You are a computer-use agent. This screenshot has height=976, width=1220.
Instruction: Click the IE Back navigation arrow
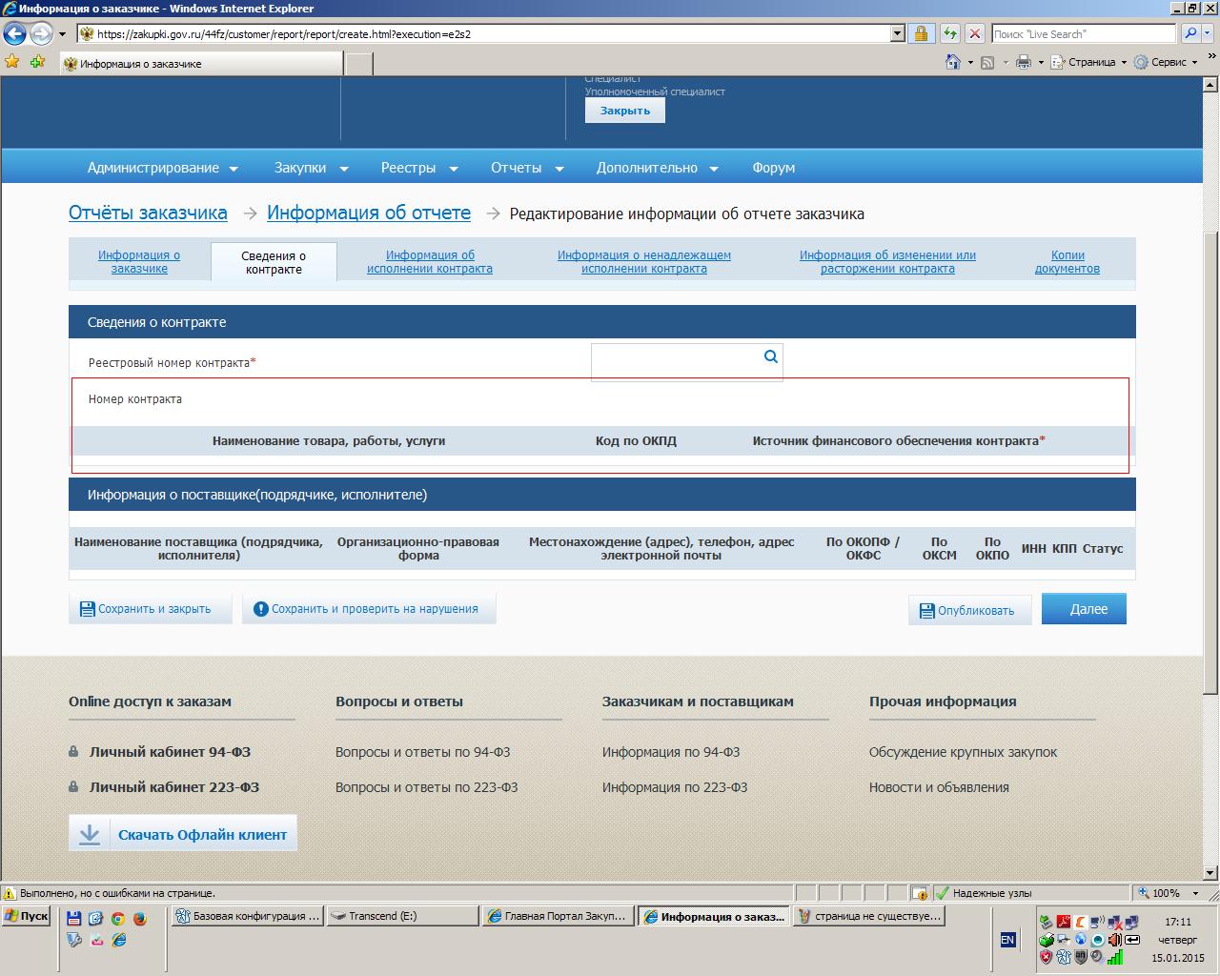pyautogui.click(x=14, y=34)
